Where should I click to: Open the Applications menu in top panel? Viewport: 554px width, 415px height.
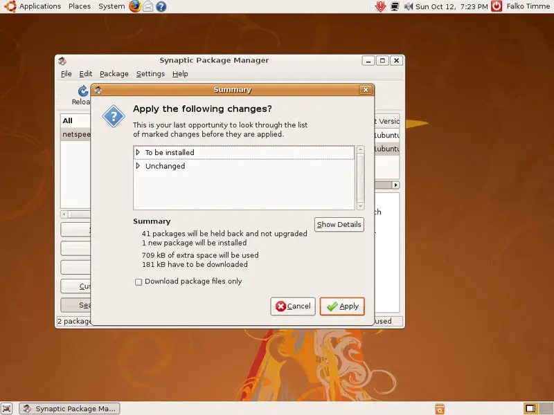click(40, 6)
